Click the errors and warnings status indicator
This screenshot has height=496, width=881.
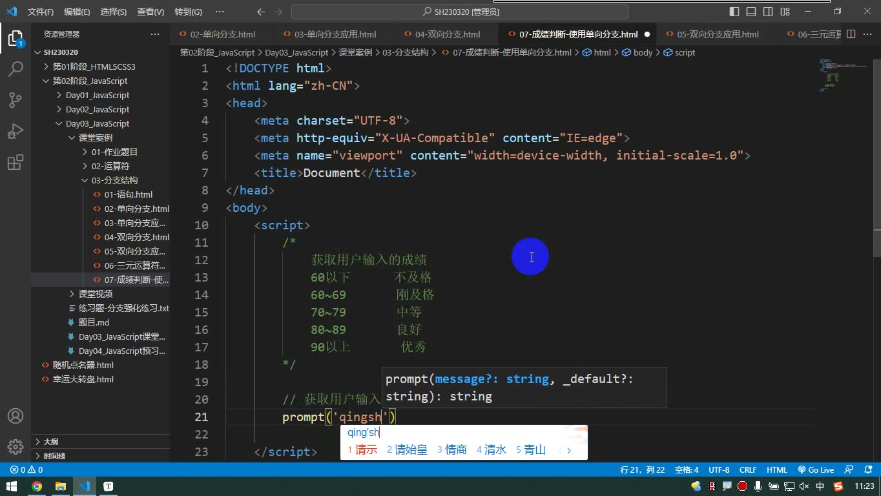(26, 470)
